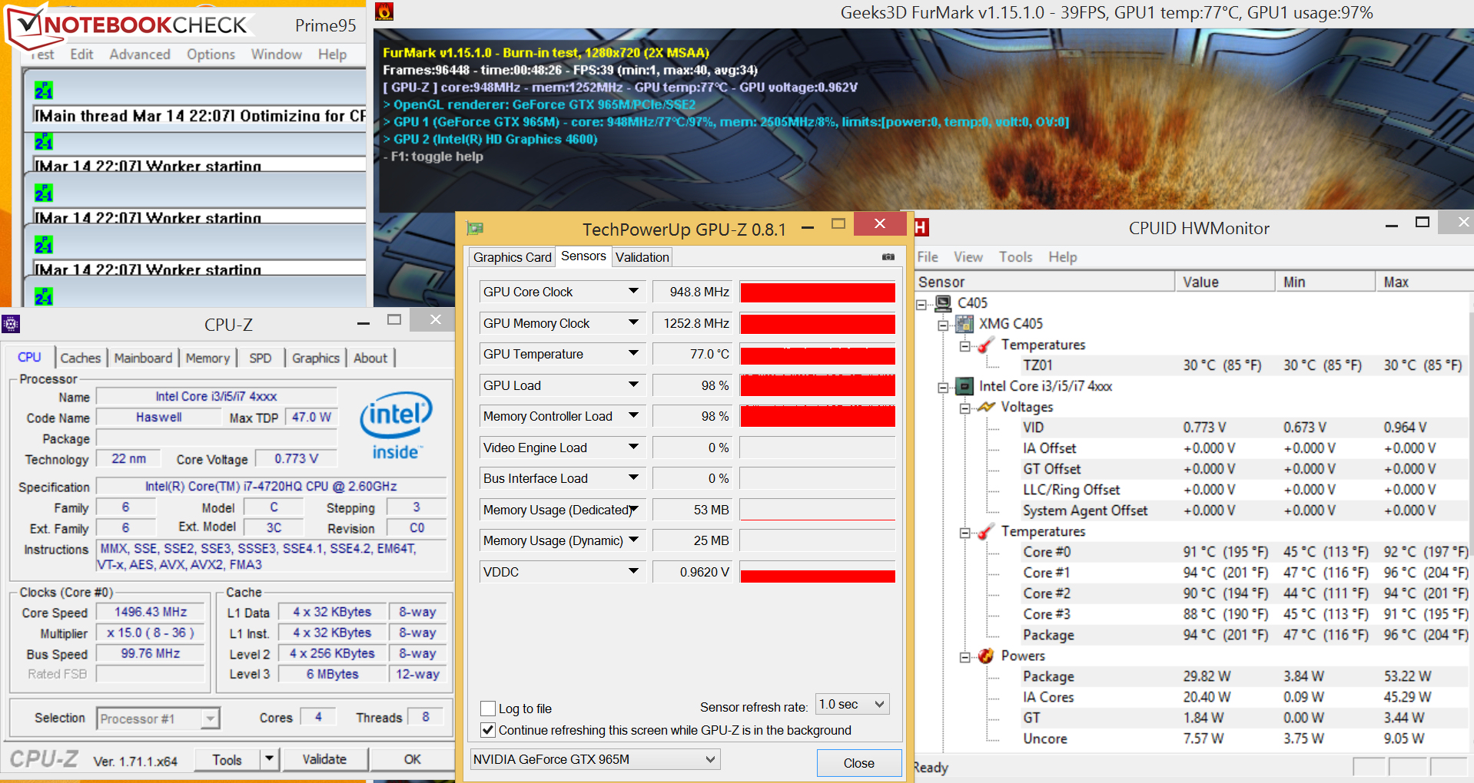Uncheck Continue refreshing in background checkbox
The height and width of the screenshot is (783, 1474).
[487, 730]
